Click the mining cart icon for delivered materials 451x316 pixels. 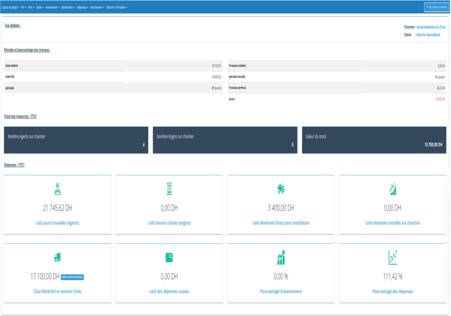[281, 189]
